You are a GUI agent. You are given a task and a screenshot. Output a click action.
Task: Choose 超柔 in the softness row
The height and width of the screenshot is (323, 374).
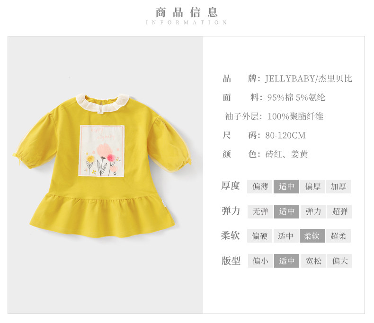pos(338,236)
